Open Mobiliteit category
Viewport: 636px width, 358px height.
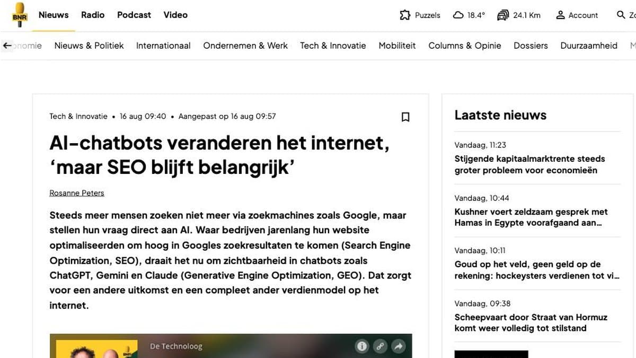point(397,46)
